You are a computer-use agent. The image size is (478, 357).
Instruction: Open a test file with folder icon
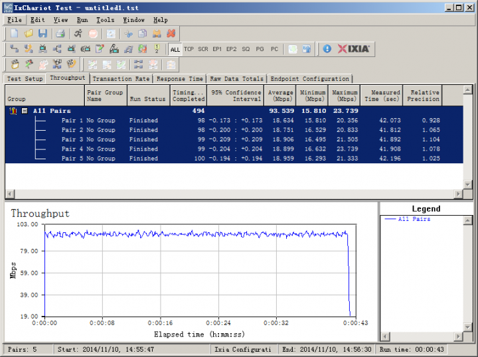pos(29,33)
